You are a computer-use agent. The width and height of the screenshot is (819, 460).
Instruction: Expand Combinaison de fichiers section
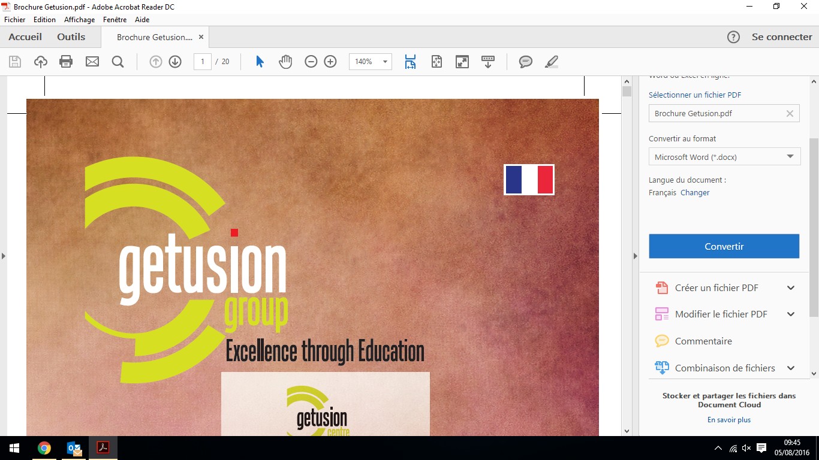[x=790, y=368]
